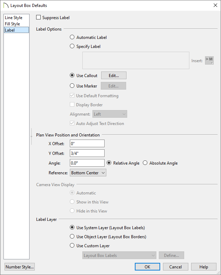Open the Alignment dropdown showing Left
The height and width of the screenshot is (275, 221).
pos(110,114)
